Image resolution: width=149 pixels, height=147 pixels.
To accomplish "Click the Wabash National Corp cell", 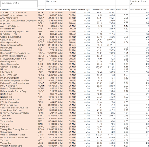I will 19,146.
